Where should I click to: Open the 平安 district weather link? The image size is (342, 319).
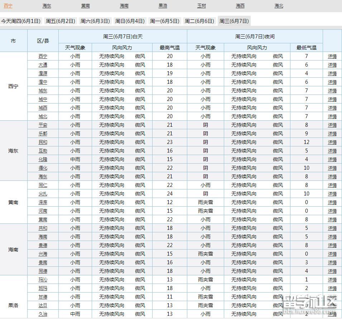tap(43, 125)
